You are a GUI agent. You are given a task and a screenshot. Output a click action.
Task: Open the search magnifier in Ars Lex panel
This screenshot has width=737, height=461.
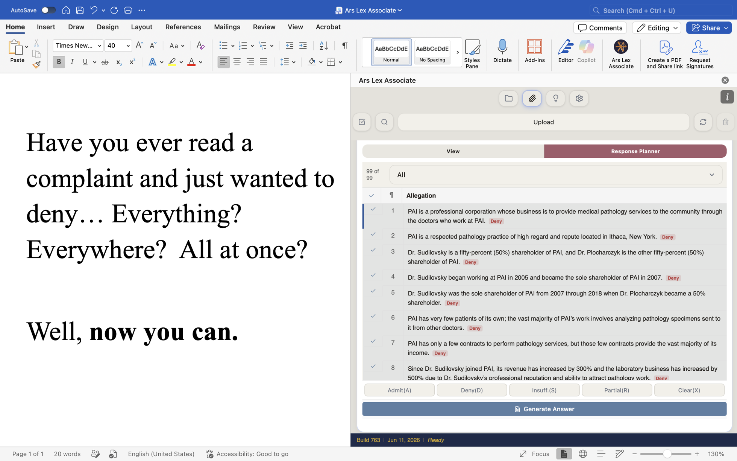[x=384, y=122]
